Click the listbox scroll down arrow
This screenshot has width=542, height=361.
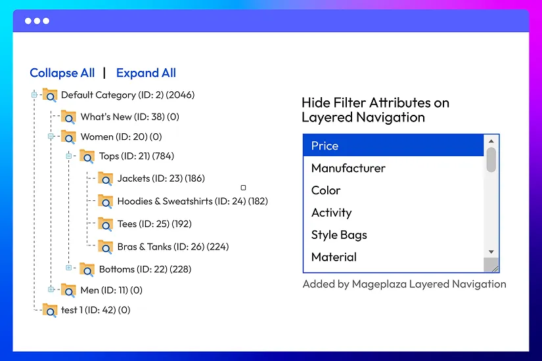pyautogui.click(x=491, y=251)
